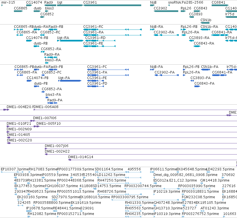Select transcript label CG3961-RC

[93, 27]
